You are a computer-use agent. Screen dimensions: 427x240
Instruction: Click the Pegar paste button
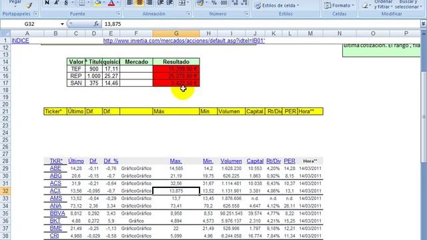pos(15,3)
